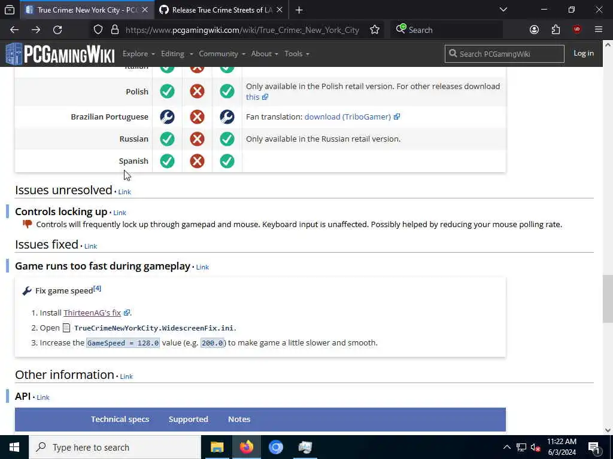Open reference [4] footnote
The width and height of the screenshot is (613, 459).
[x=98, y=289]
